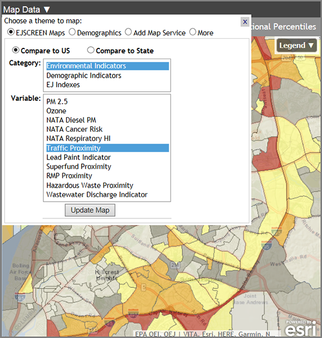Select EJ Indexes category
This screenshot has width=322, height=338.
tap(108, 84)
